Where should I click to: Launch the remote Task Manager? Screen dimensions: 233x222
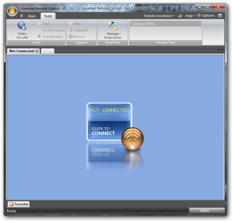pos(51,37)
